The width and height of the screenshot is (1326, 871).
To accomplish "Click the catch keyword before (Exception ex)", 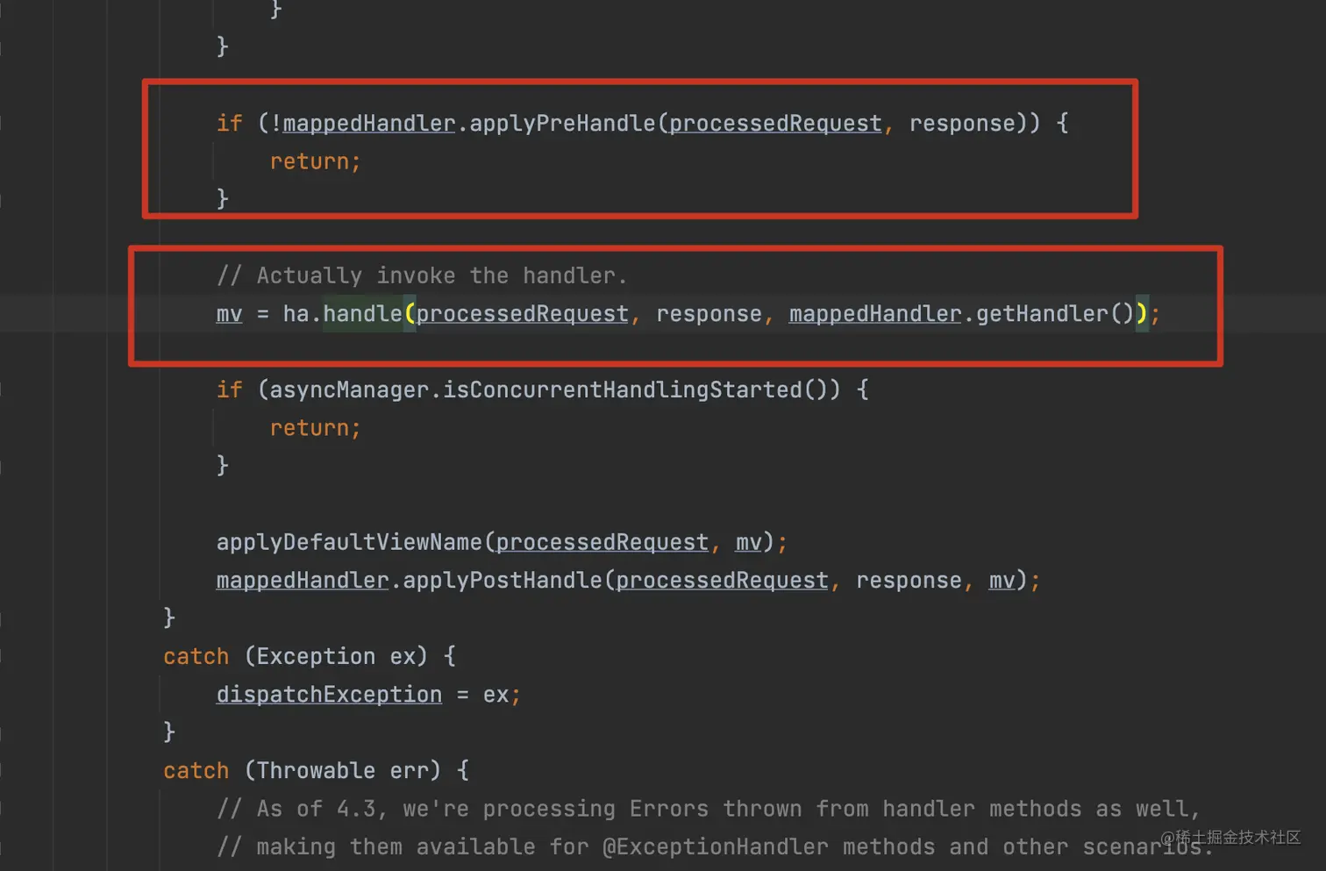I will point(196,656).
